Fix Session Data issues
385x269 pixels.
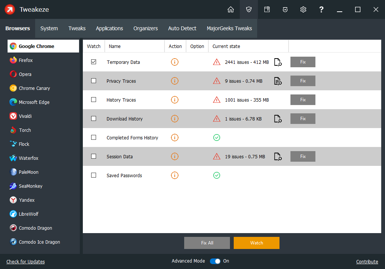pyautogui.click(x=303, y=156)
